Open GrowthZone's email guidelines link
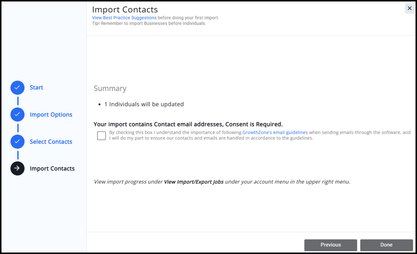Screen dimensions: 417x254 [x=275, y=132]
